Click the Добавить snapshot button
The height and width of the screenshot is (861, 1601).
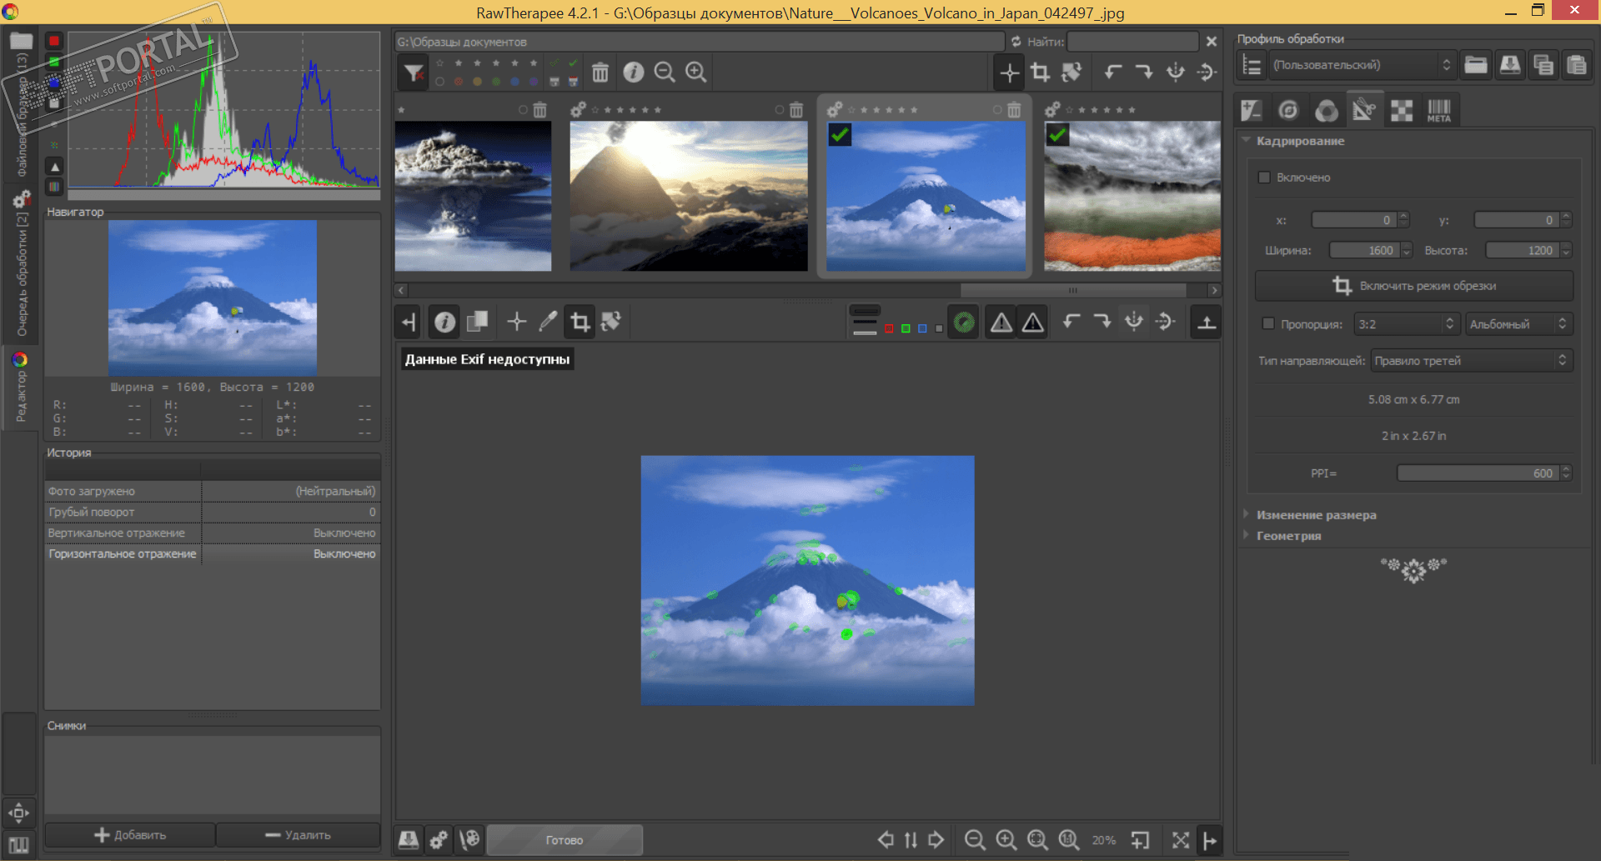[130, 835]
